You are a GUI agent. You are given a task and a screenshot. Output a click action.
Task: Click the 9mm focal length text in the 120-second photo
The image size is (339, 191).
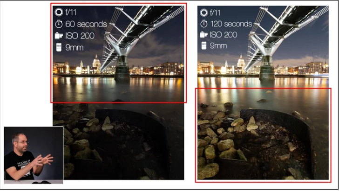[218, 46]
